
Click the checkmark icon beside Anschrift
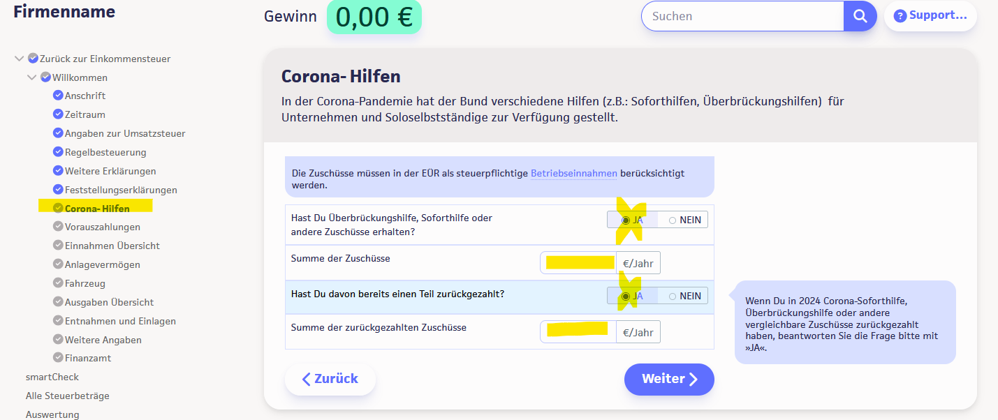(59, 96)
